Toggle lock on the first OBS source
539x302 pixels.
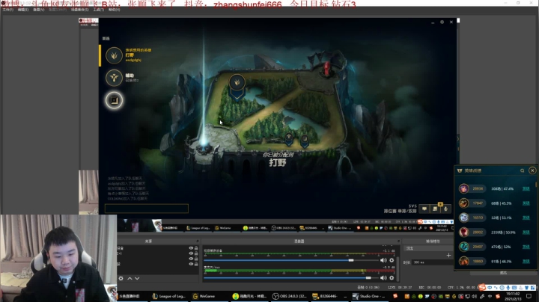tap(196, 248)
